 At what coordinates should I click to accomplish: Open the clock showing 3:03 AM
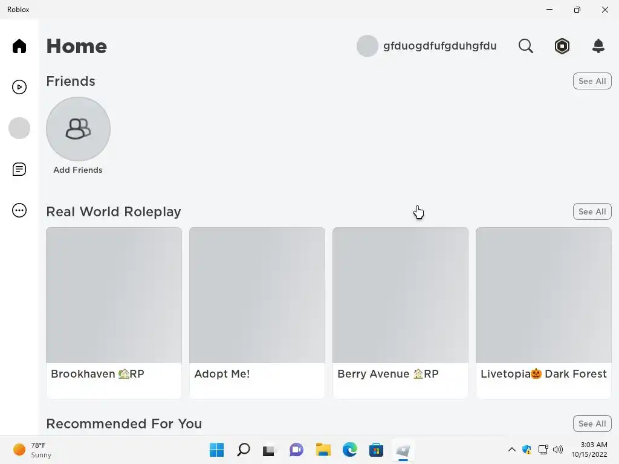click(589, 449)
